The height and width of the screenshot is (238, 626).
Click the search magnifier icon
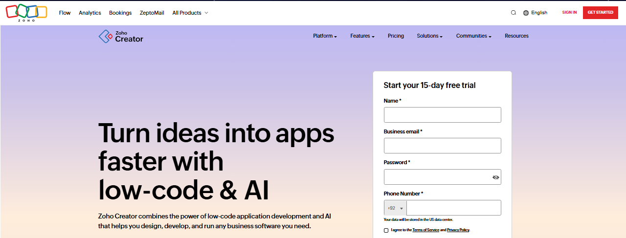pos(514,13)
